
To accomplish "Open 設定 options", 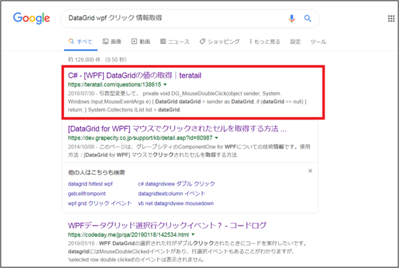I will 296,41.
